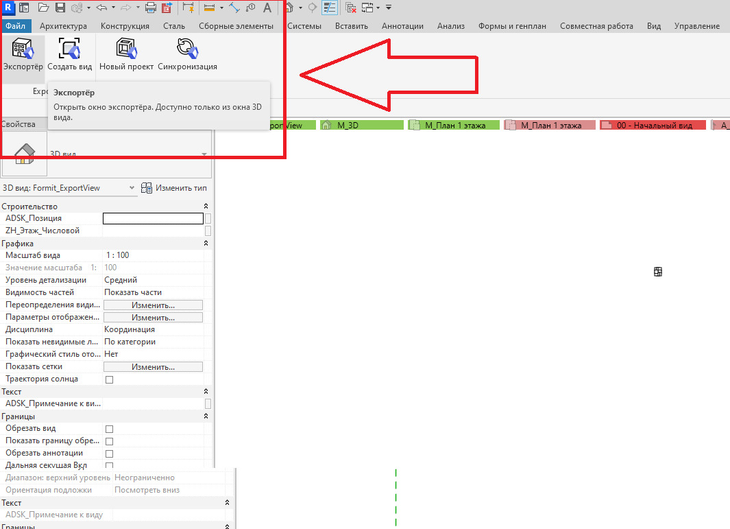
Task: Click the Создать вид ribbon icon
Action: (69, 54)
